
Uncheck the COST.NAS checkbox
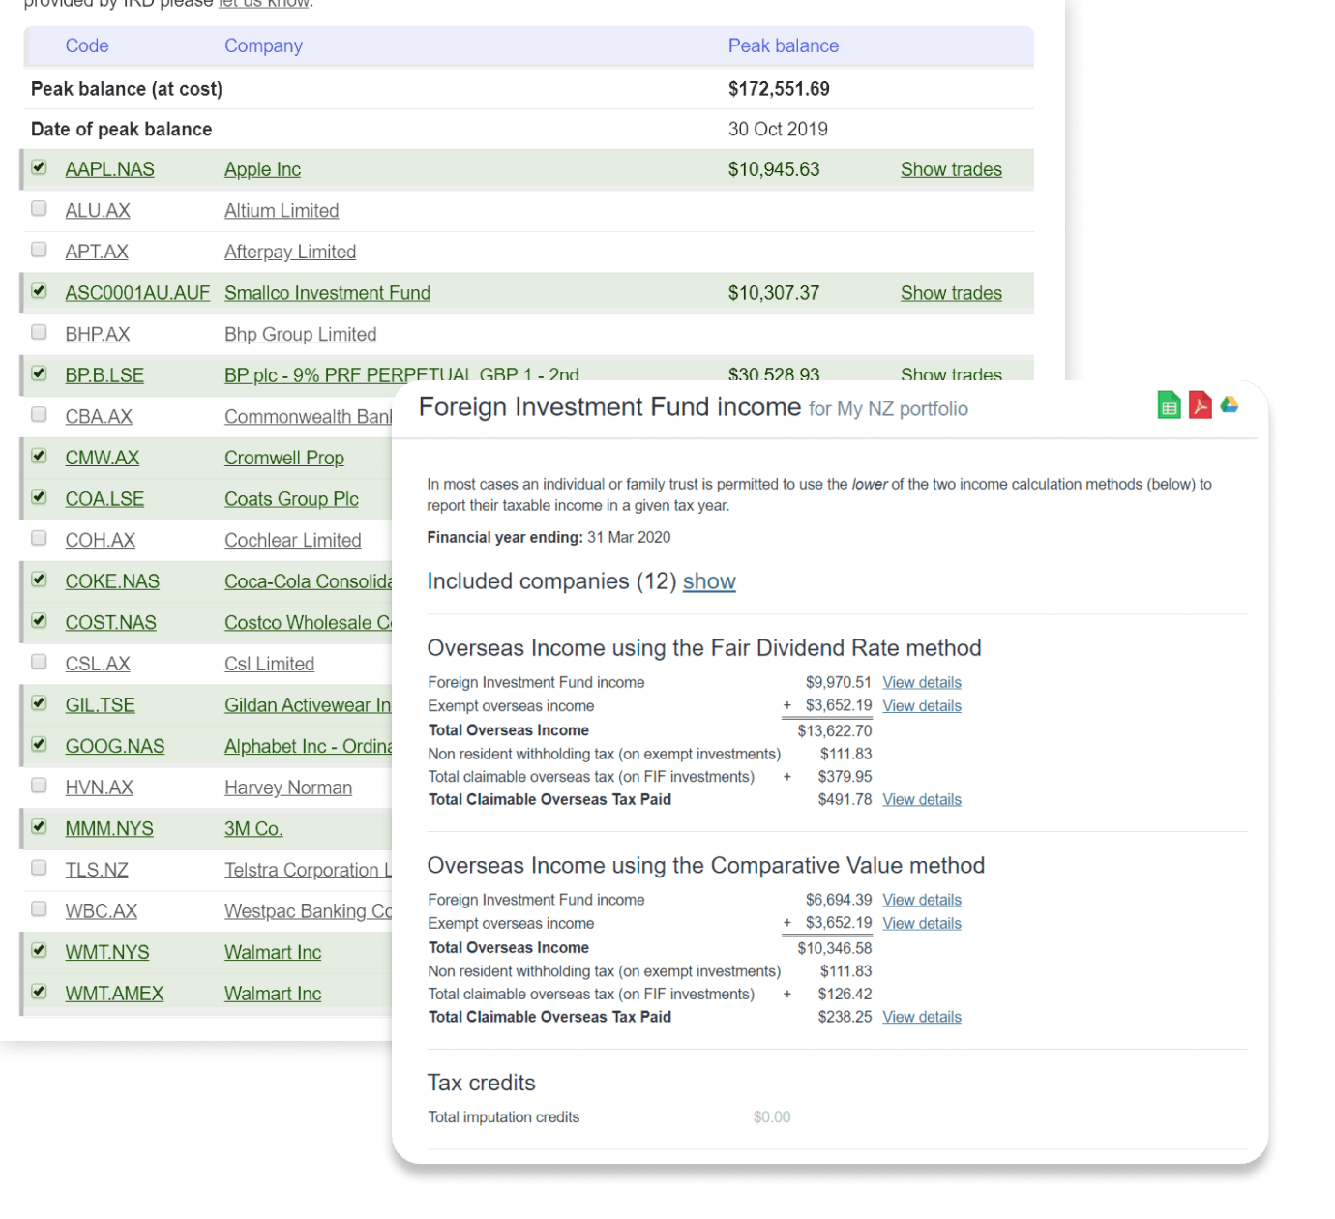click(x=39, y=620)
